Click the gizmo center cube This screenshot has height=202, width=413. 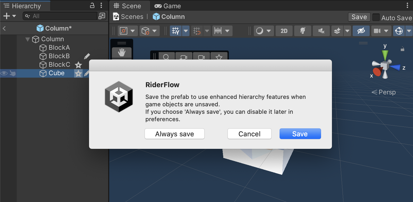coord(385,65)
